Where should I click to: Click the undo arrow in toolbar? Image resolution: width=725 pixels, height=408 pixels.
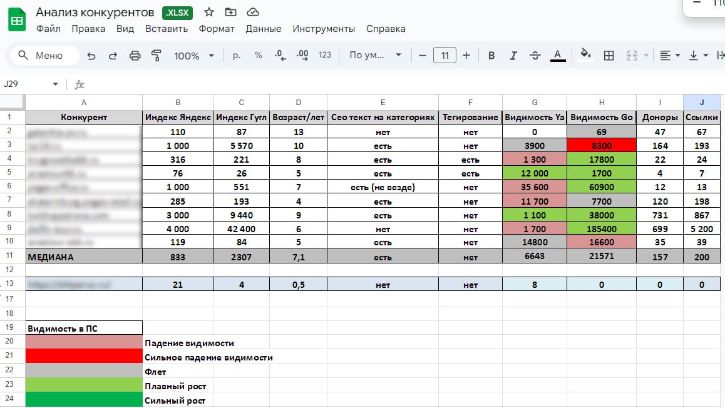[x=91, y=56]
